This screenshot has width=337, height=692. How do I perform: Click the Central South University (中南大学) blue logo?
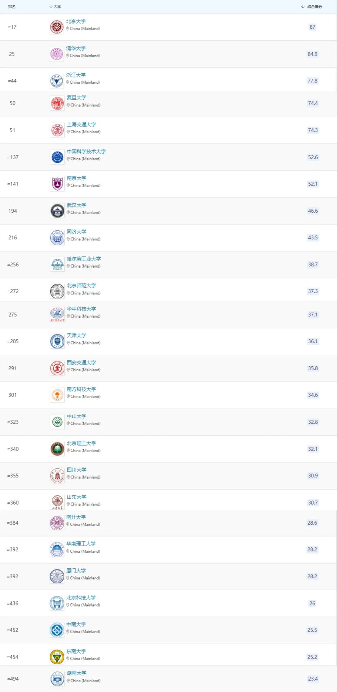(56, 630)
